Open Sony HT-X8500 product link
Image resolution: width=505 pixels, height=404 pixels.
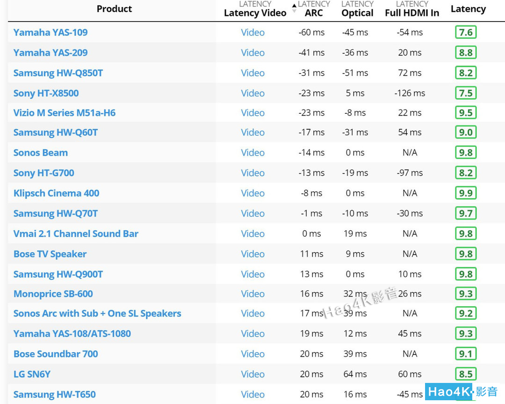point(46,93)
